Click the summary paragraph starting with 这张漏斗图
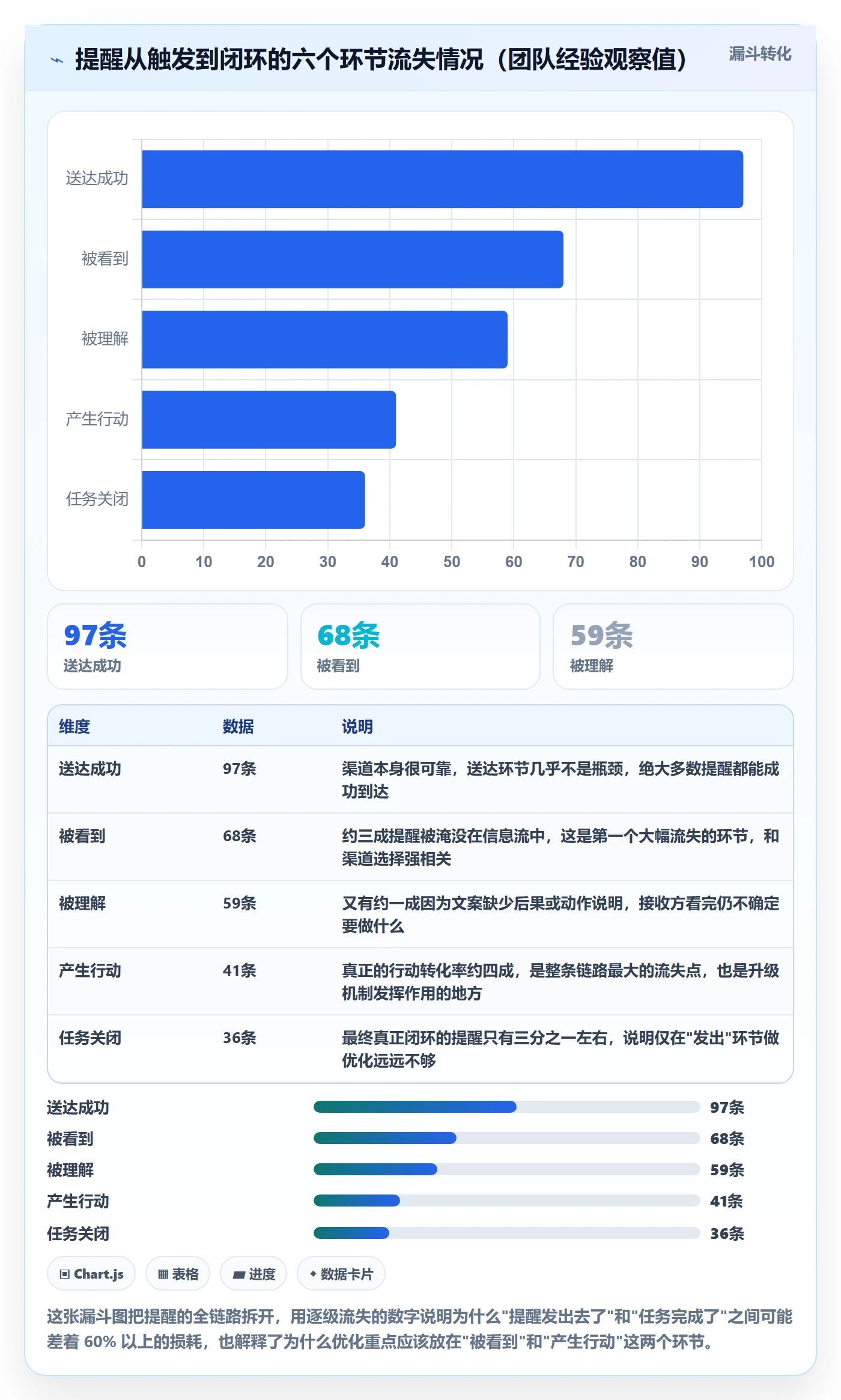The height and width of the screenshot is (1400, 841). pyautogui.click(x=420, y=1328)
